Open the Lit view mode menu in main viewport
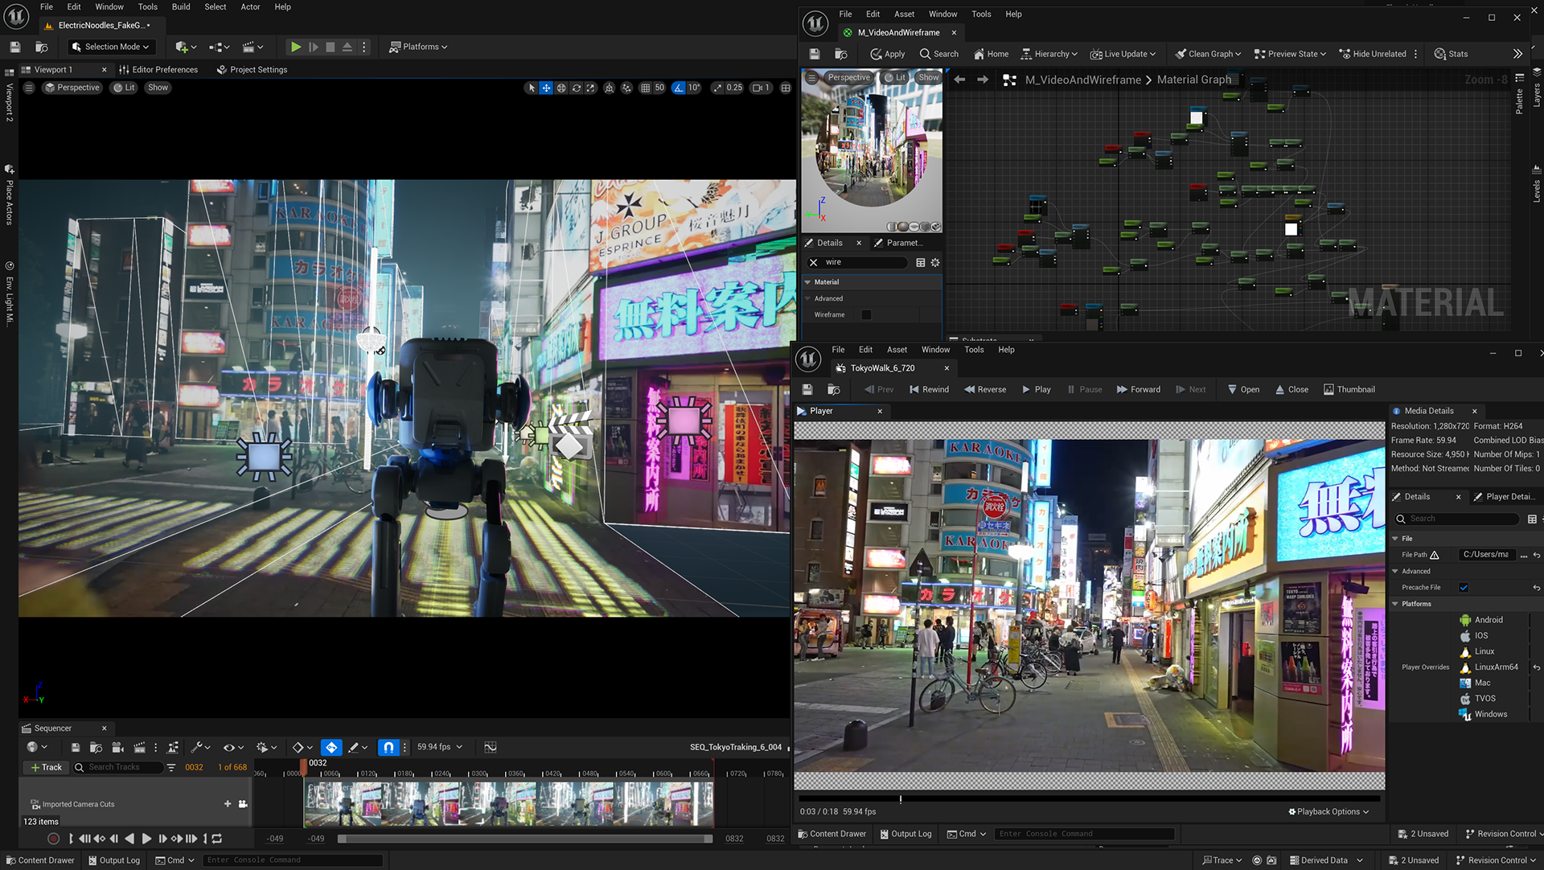Viewport: 1544px width, 870px height. tap(124, 88)
